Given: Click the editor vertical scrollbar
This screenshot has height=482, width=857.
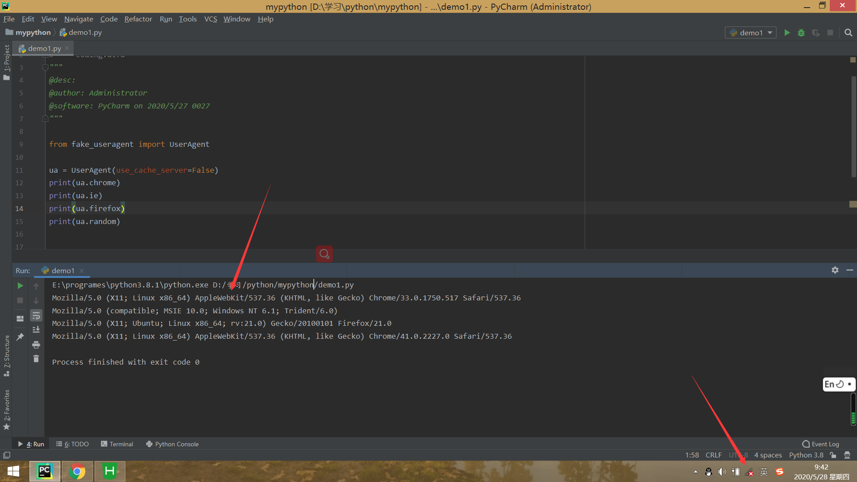Looking at the screenshot, I should click(x=853, y=127).
